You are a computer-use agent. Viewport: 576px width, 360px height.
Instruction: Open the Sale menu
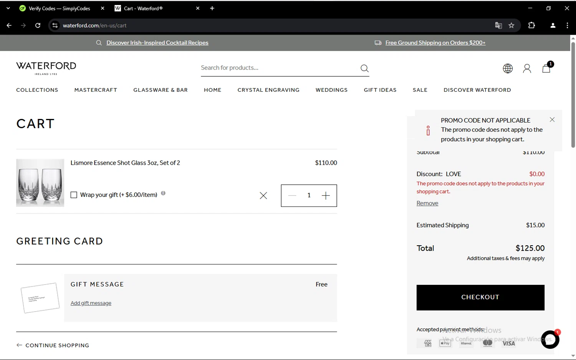(420, 90)
